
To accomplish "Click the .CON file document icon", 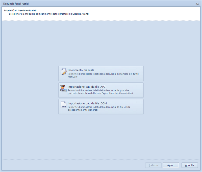I will [x=63, y=105].
